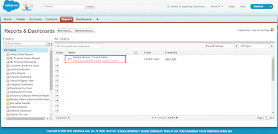Start the Guided Tour link
The width and height of the screenshot is (278, 134).
(x=244, y=30)
